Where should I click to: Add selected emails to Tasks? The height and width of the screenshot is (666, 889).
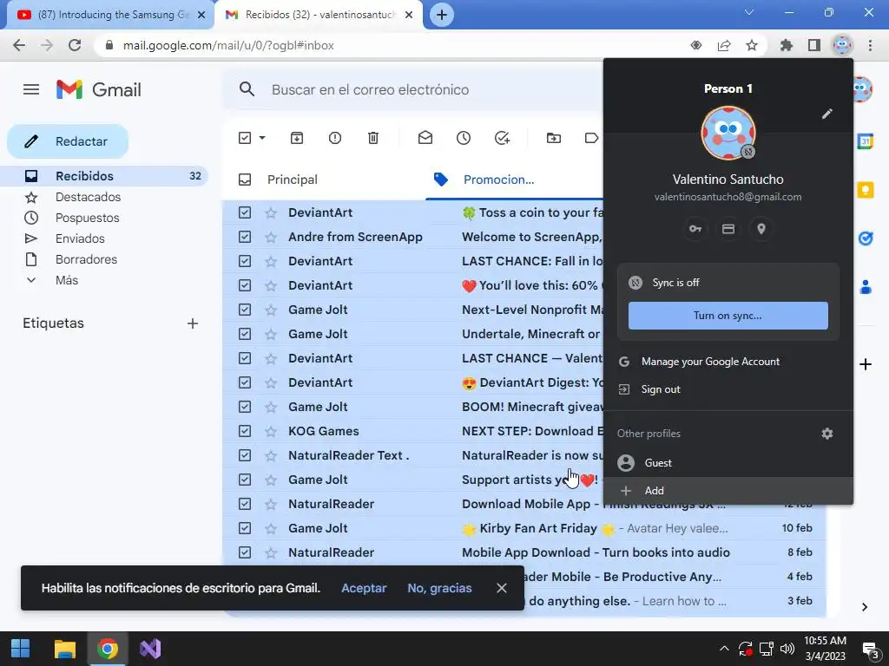point(503,138)
